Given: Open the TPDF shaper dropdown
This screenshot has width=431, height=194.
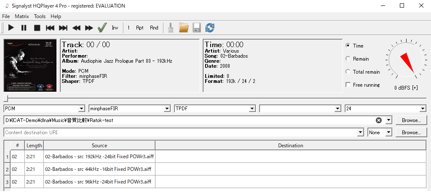Looking at the screenshot, I should (215, 109).
